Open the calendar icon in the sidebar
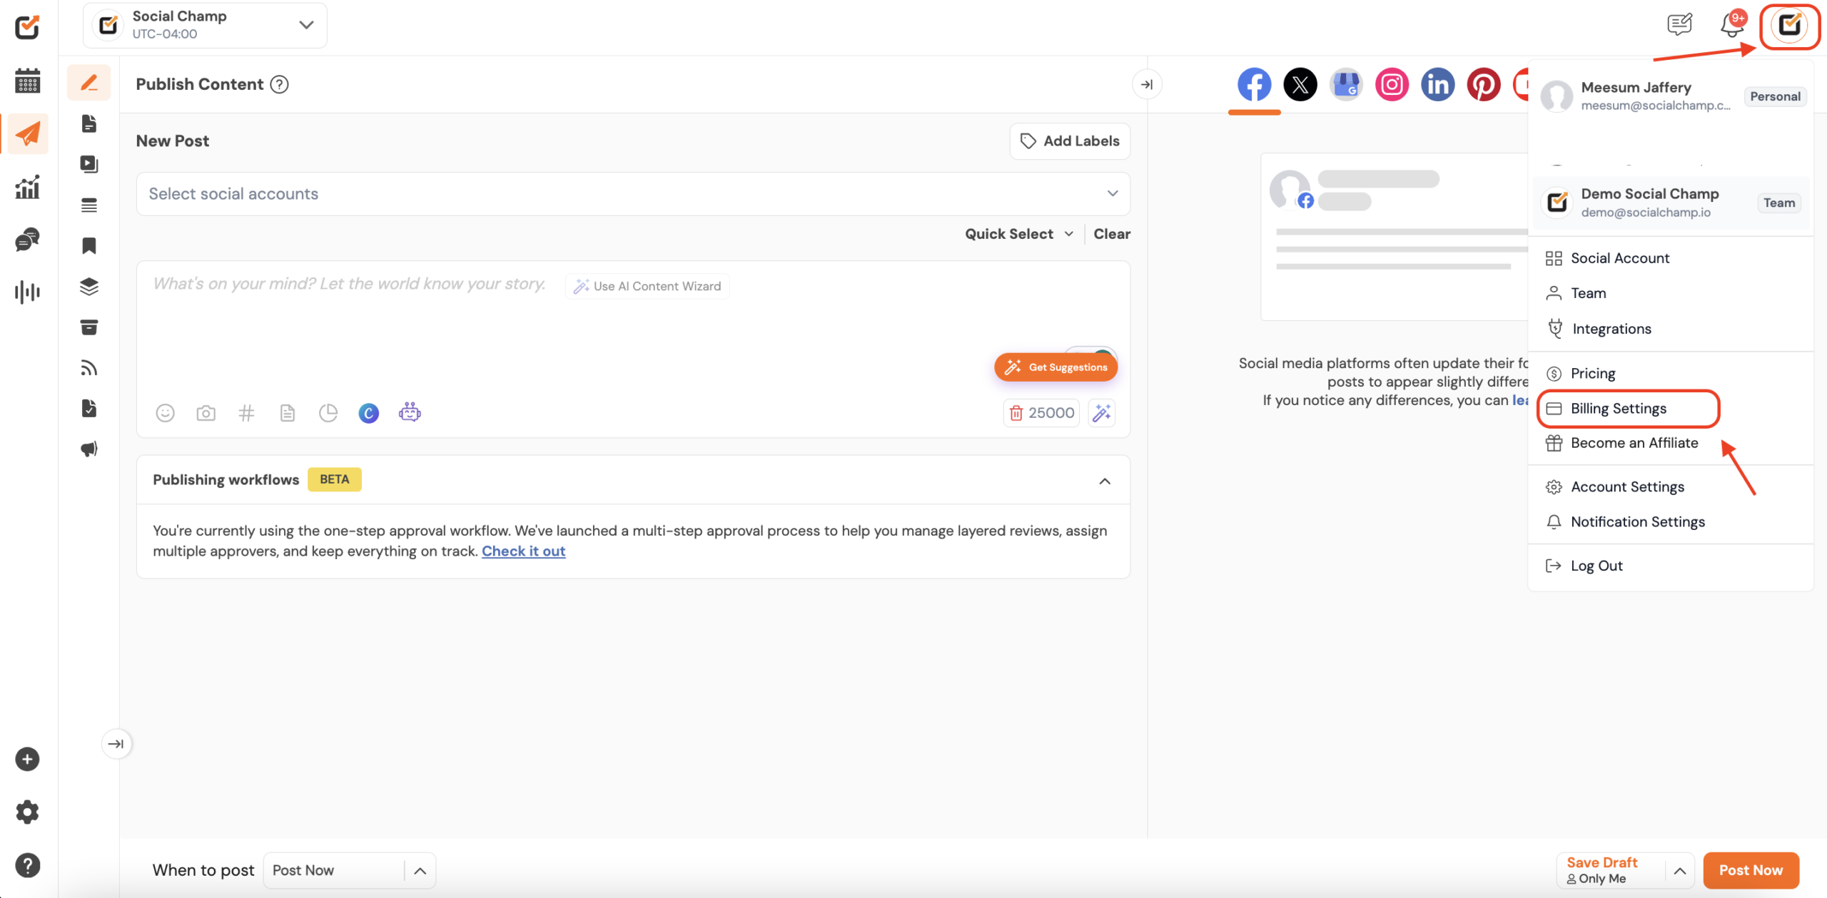This screenshot has width=1827, height=898. 27,81
